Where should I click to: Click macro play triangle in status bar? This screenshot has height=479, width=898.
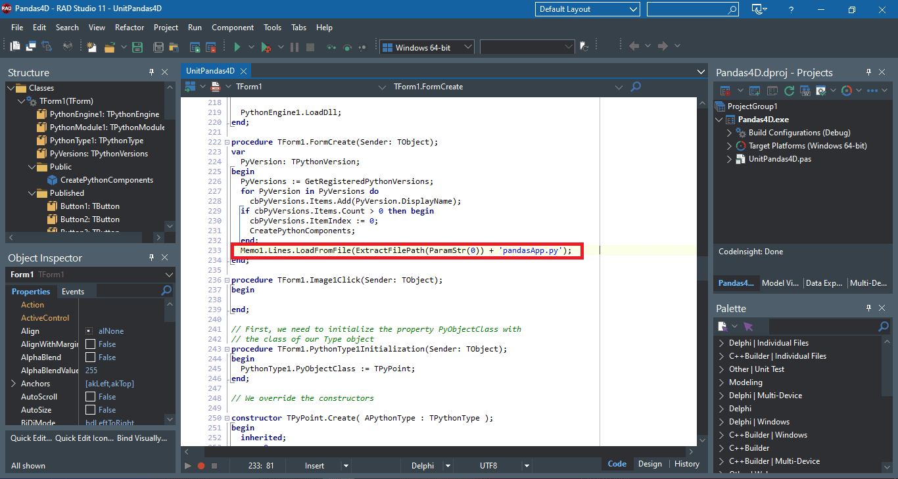coord(188,465)
